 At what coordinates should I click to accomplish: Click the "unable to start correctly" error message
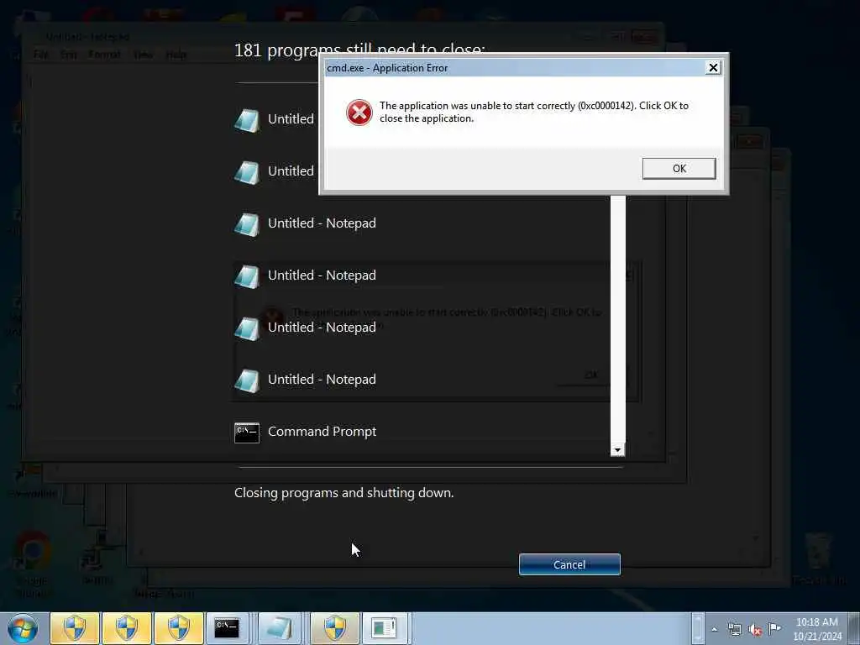533,112
